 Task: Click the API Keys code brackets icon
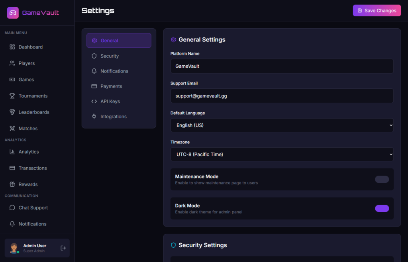[x=94, y=102]
